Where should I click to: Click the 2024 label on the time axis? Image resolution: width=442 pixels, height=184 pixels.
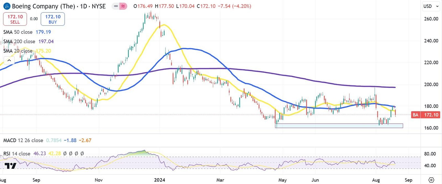[160, 180]
